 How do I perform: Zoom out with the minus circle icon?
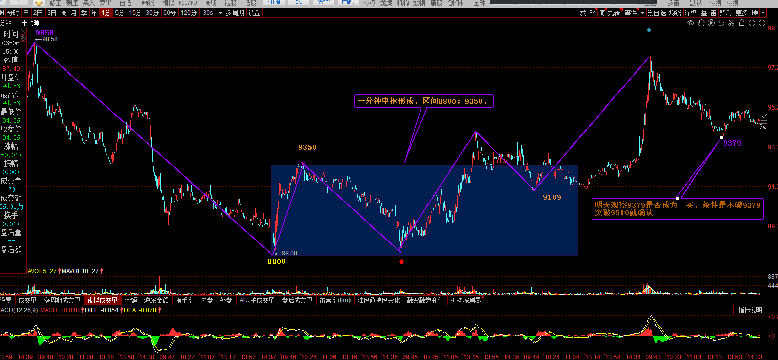(x=762, y=23)
